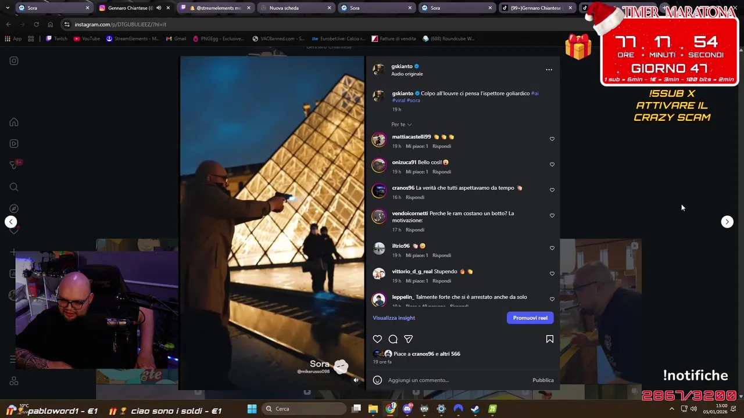The height and width of the screenshot is (418, 744).
Task: Open the YouTube bookmark
Action: coord(87,39)
